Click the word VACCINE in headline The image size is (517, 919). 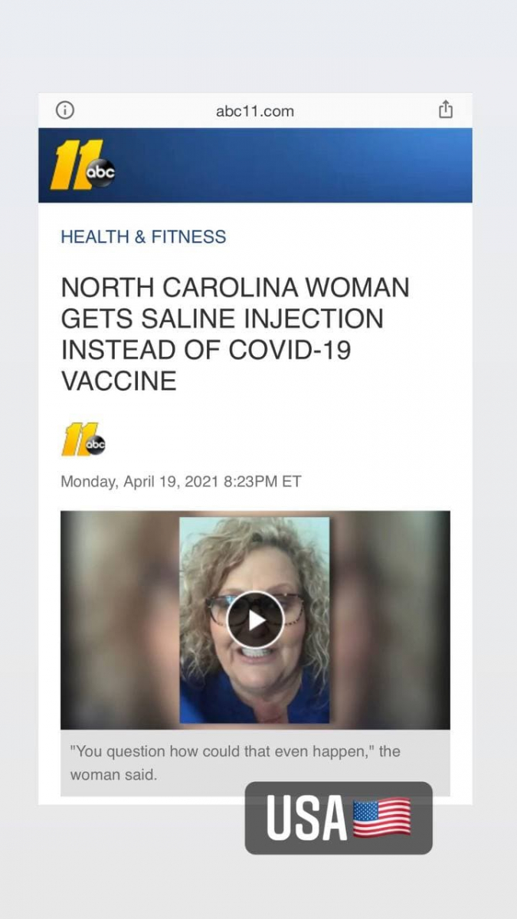coord(119,381)
